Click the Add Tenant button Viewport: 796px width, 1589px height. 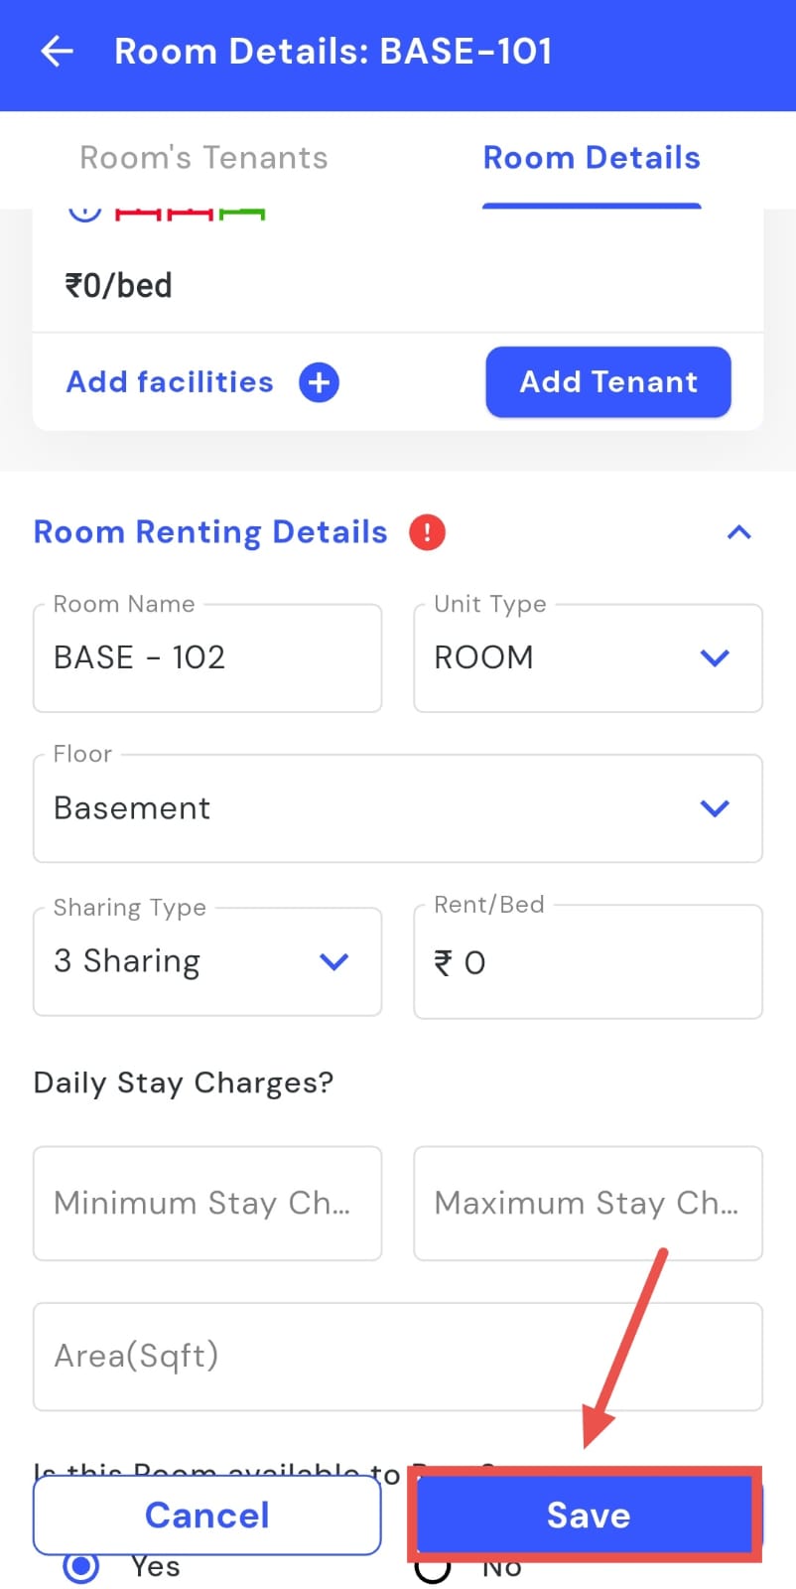click(x=607, y=382)
